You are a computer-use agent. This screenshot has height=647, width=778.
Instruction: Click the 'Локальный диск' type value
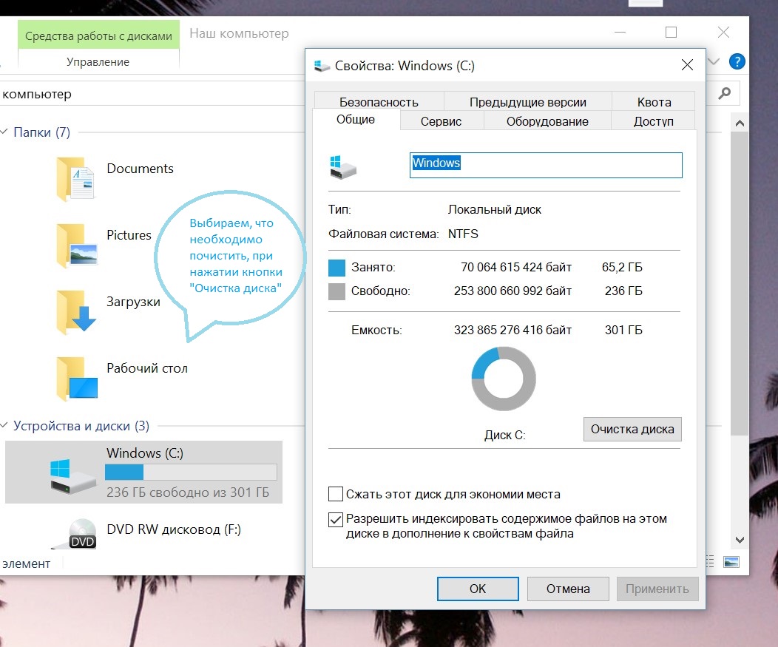[x=494, y=209]
